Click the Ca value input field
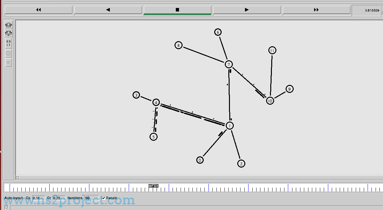The width and height of the screenshot is (383, 210). tap(38, 198)
